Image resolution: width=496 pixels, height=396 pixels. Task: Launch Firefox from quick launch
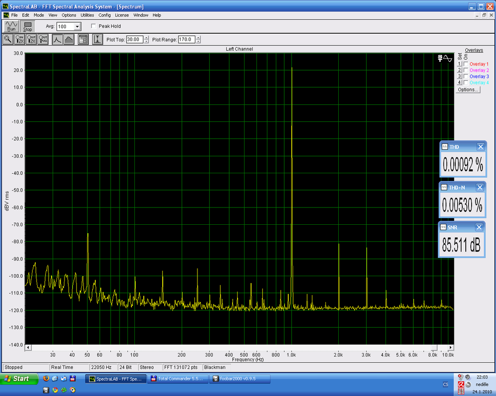click(46, 378)
